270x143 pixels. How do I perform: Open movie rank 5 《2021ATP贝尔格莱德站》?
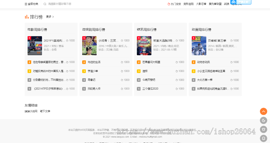[x=49, y=89]
